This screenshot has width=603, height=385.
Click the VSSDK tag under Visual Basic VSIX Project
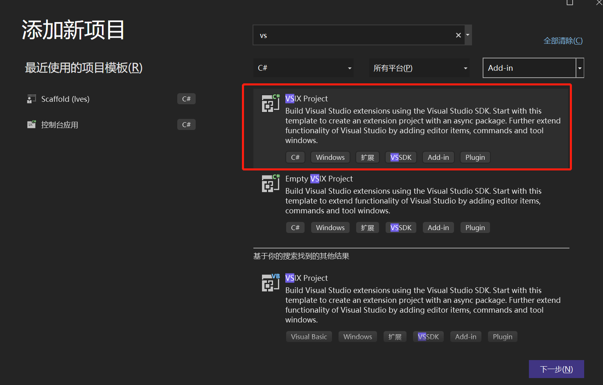click(429, 337)
